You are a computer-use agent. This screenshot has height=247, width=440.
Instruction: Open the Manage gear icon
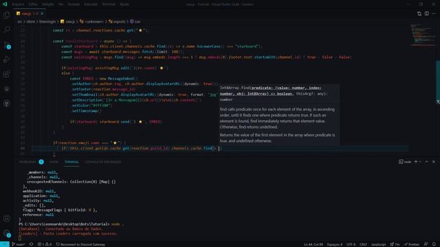(6, 233)
